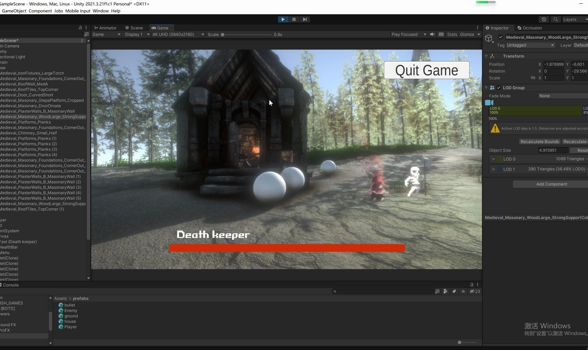Click the Add Component button
Viewport: 588px width, 350px height.
[x=551, y=184]
